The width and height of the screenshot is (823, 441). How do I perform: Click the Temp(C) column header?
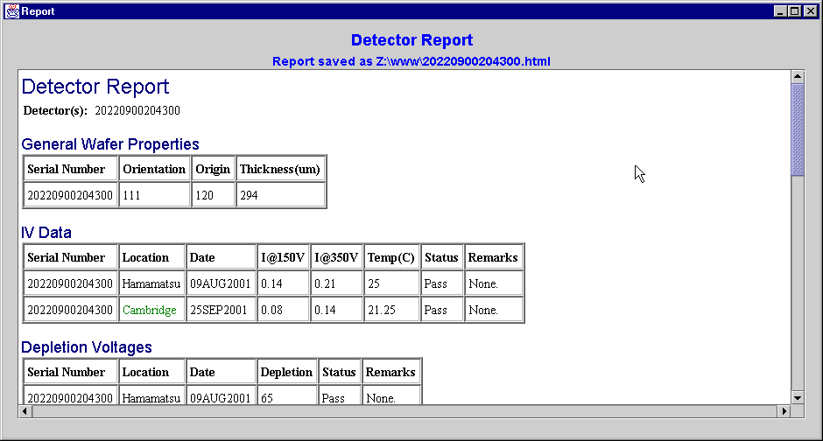391,257
